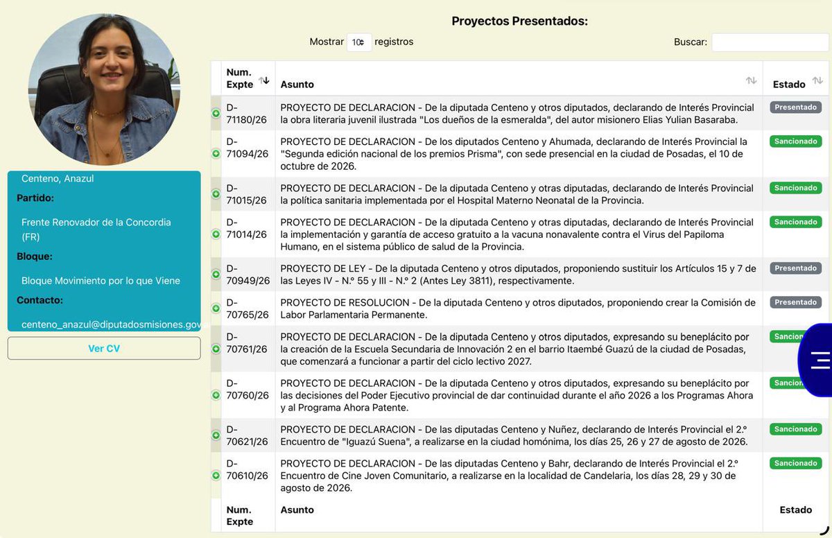
Task: Select the expediente number D-70949/26
Action: point(248,275)
